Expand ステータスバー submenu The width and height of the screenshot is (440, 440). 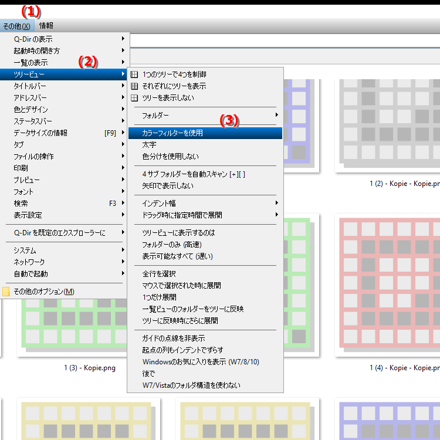coord(63,121)
